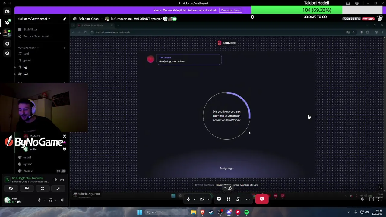Open Discord direct messages home icon
The height and width of the screenshot is (217, 386).
tap(7, 11)
